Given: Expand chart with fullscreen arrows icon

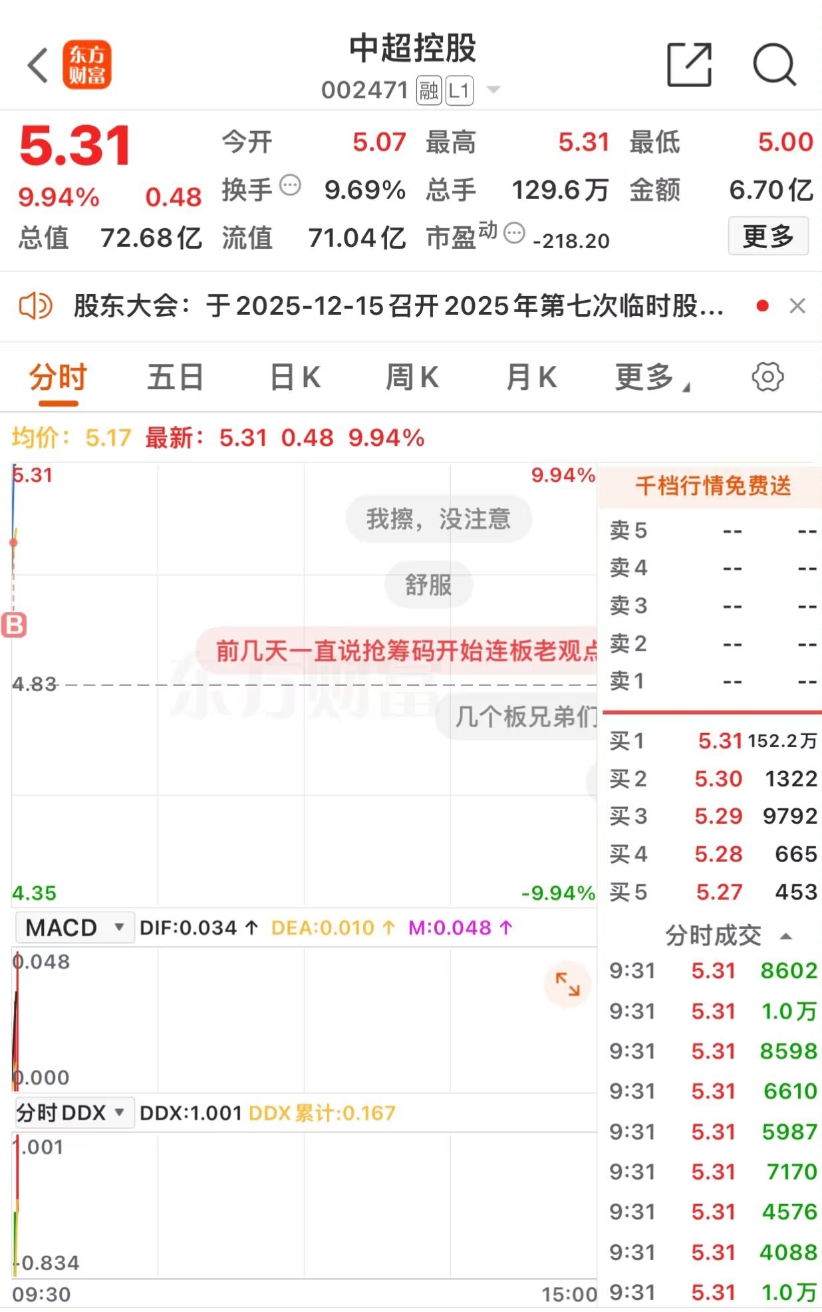Looking at the screenshot, I should (x=567, y=984).
